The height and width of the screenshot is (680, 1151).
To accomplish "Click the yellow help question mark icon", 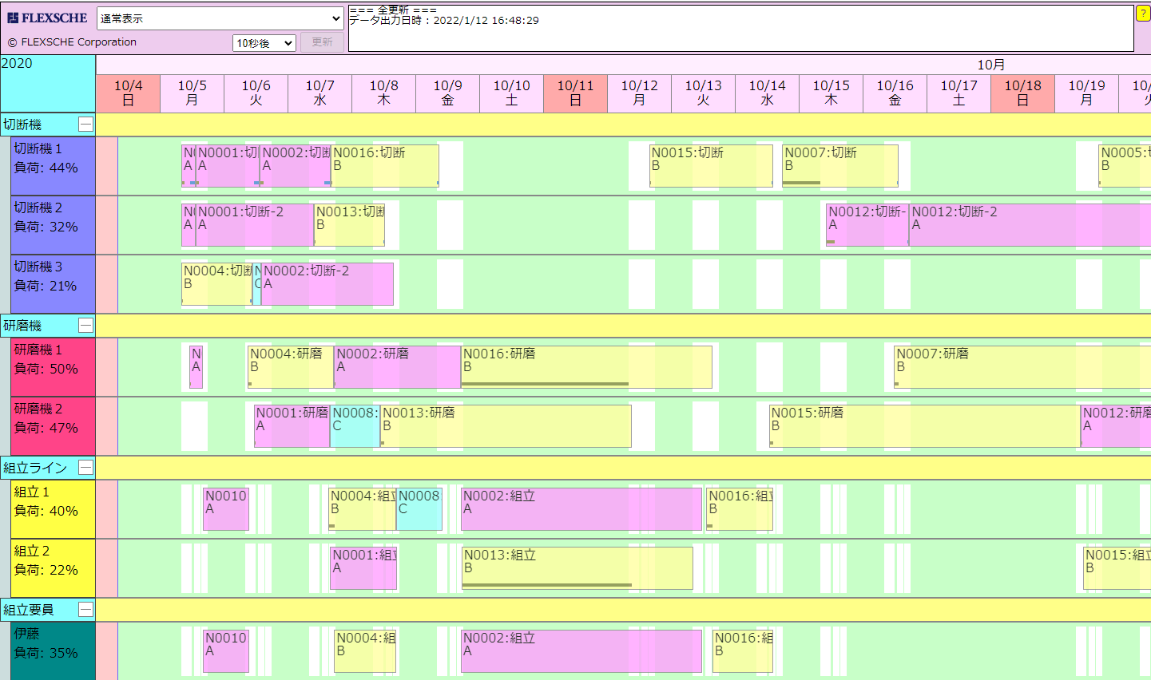I will (x=1142, y=14).
